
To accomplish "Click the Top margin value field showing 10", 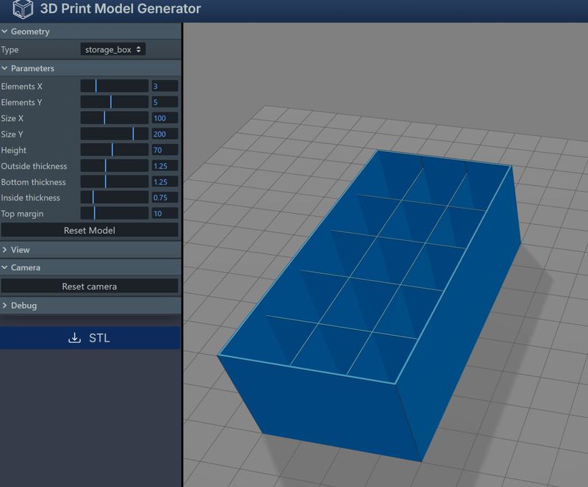I will tap(165, 214).
